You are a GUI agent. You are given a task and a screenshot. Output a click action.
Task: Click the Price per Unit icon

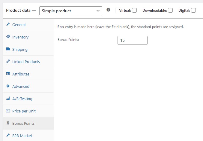tap(8, 111)
